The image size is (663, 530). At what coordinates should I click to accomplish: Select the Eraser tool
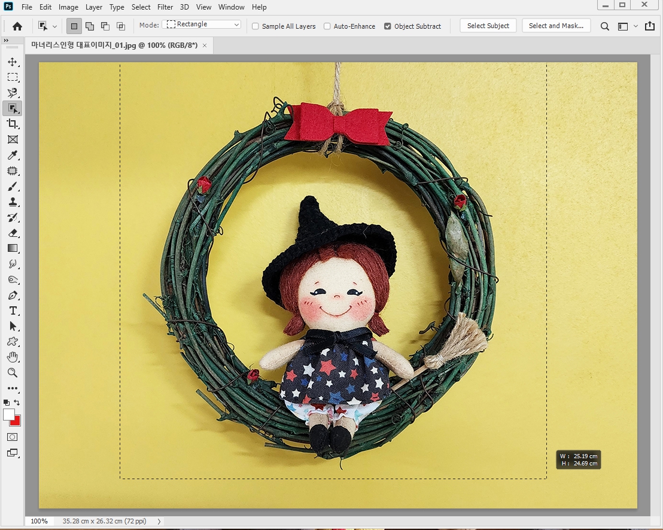[x=12, y=233]
